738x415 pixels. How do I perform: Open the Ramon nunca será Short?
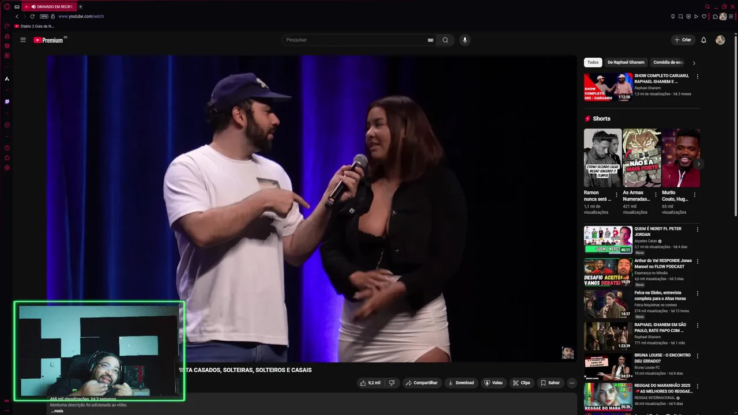[603, 158]
